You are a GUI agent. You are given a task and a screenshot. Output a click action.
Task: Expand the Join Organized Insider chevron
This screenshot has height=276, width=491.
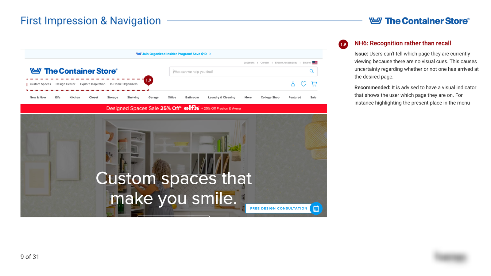tap(210, 54)
